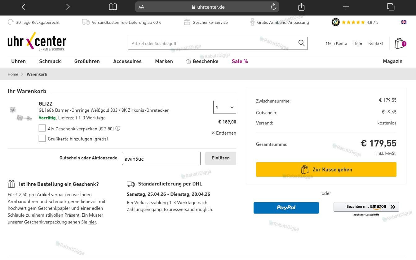Open the Accessoires menu
This screenshot has width=416, height=260.
click(x=127, y=61)
